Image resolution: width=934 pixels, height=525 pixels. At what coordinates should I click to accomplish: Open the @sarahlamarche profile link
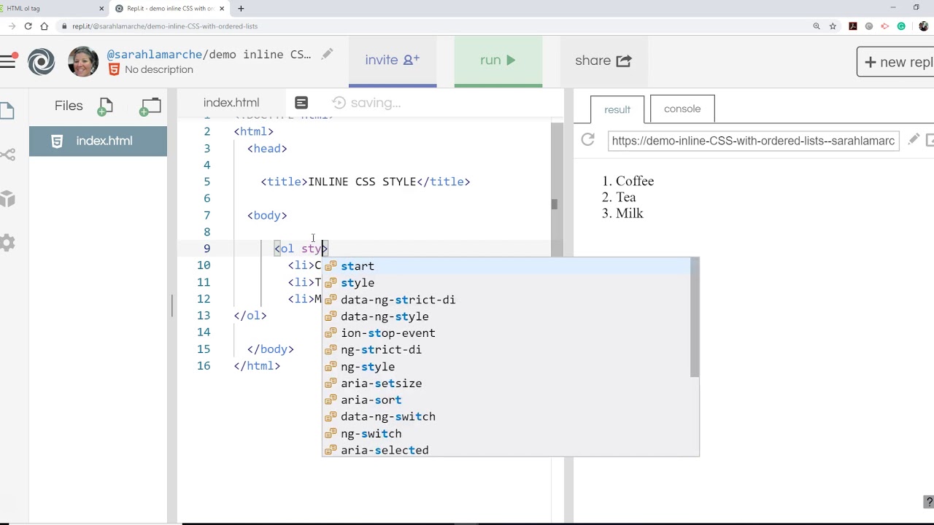click(x=154, y=55)
